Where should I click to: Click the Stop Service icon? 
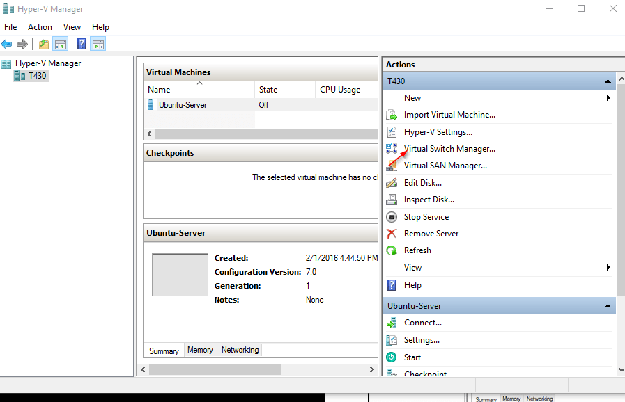(392, 217)
